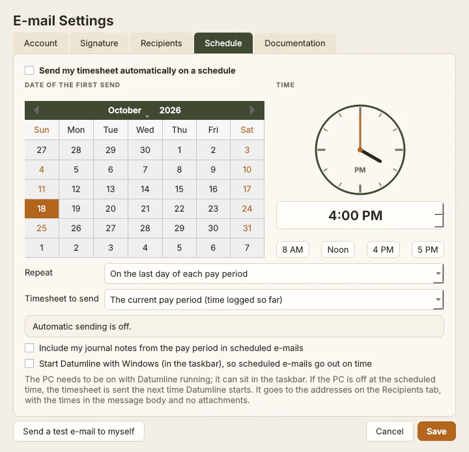Viewport: 469px width, 452px height.
Task: Pick Wednesday 21 in the calendar
Action: (x=145, y=208)
